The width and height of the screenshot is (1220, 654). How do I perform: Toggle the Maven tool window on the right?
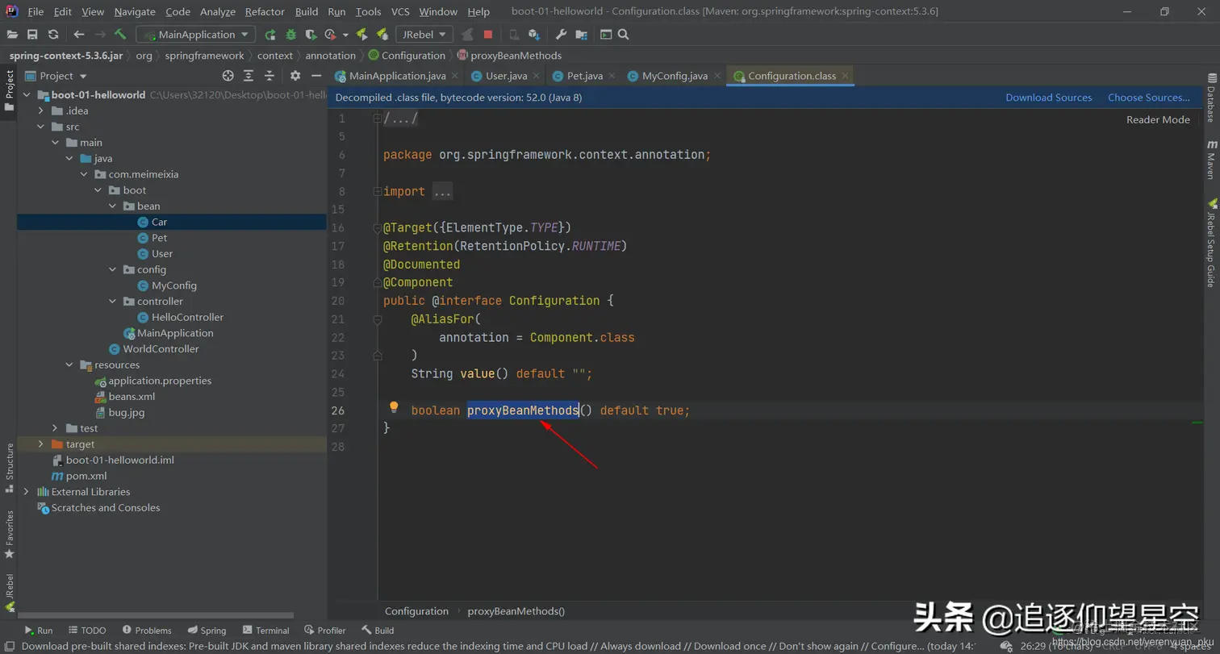(1211, 159)
